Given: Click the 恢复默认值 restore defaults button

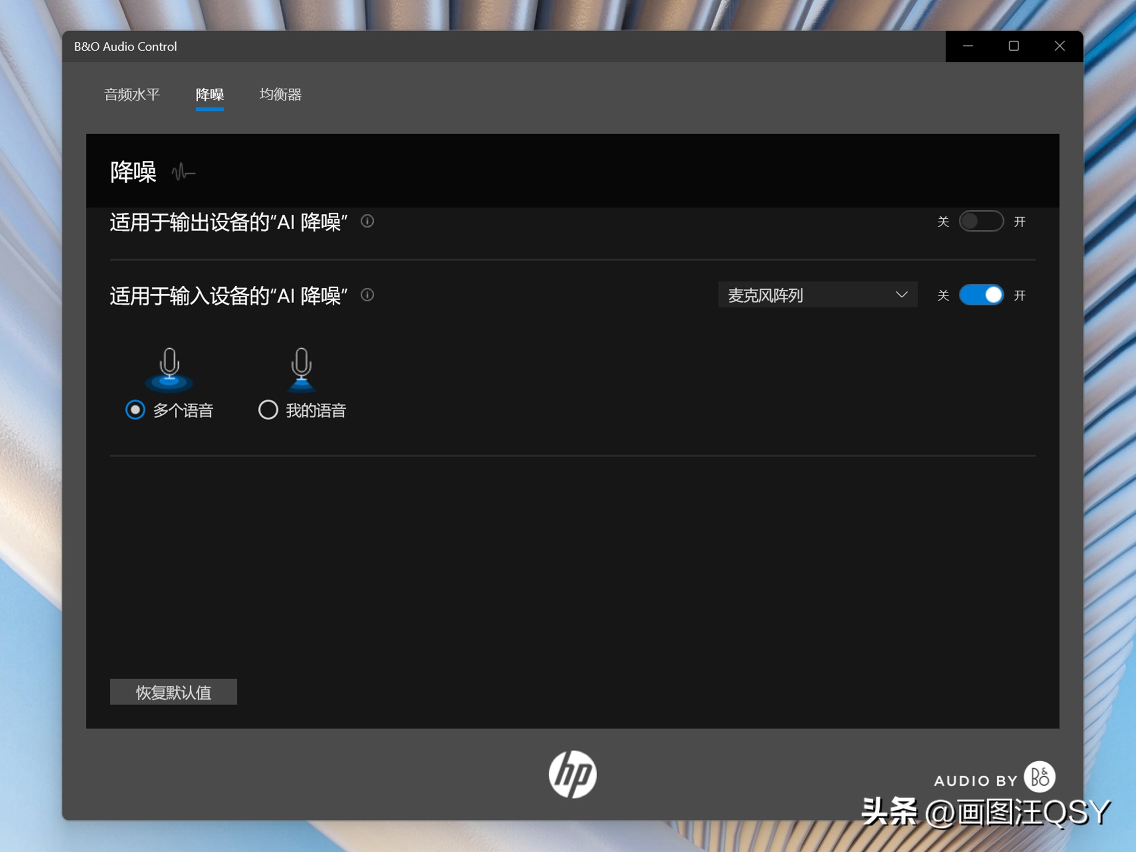Looking at the screenshot, I should click(x=173, y=692).
